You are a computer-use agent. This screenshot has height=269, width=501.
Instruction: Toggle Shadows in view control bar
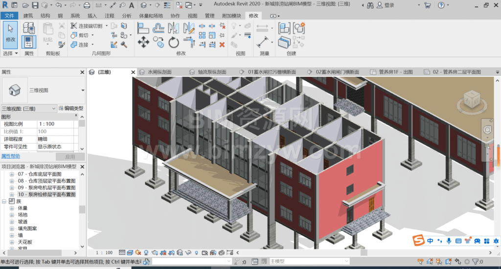(x=146, y=253)
